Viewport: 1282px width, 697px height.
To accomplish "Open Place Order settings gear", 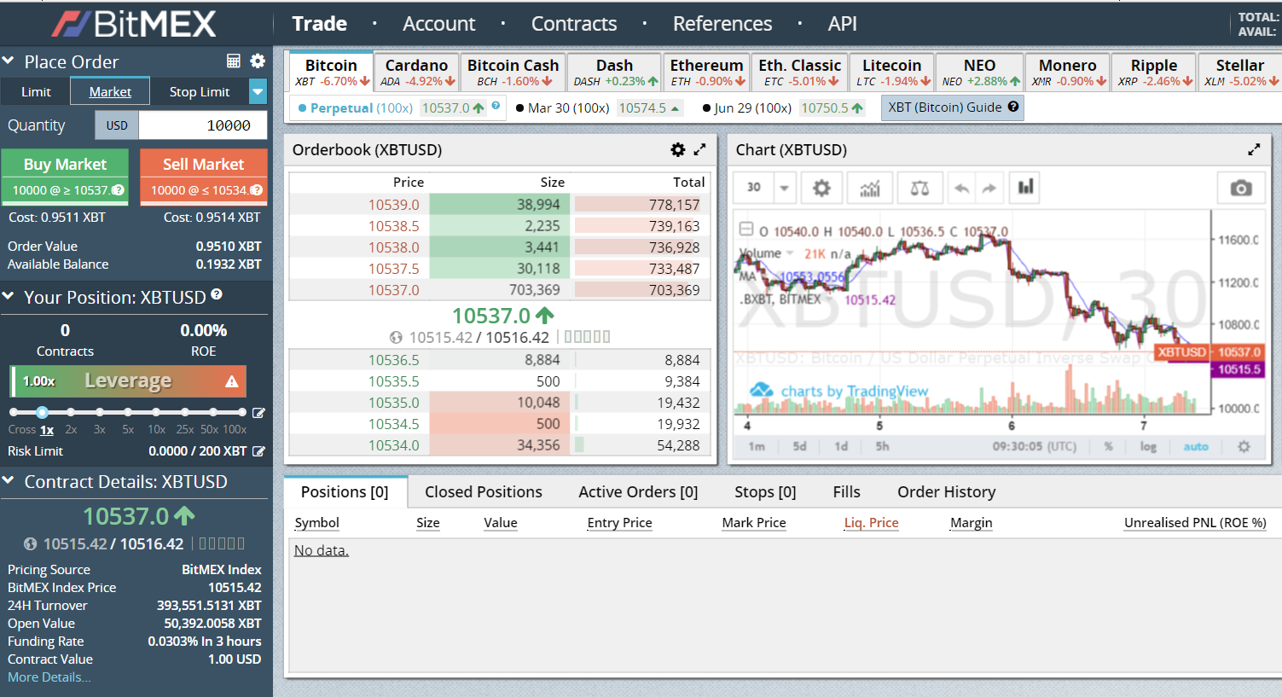I will pyautogui.click(x=258, y=61).
